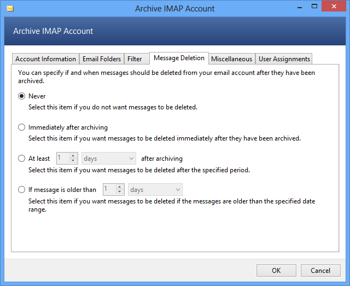The image size is (350, 286).
Task: Choose the At least days option
Action: 22,159
